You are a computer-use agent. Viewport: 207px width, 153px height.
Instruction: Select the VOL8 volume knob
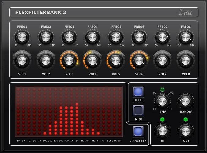click(186, 61)
